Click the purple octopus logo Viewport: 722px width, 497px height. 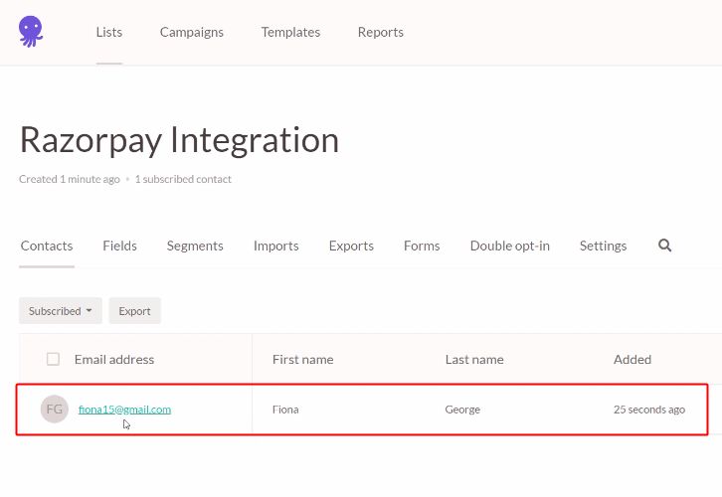pos(31,31)
